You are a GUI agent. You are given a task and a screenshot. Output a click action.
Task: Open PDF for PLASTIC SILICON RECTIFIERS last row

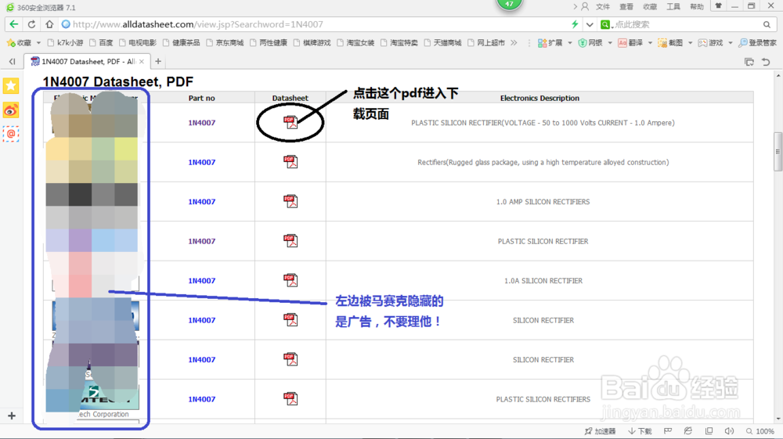click(290, 398)
